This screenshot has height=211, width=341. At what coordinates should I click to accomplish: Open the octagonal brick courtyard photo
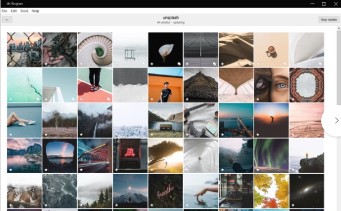click(x=307, y=85)
